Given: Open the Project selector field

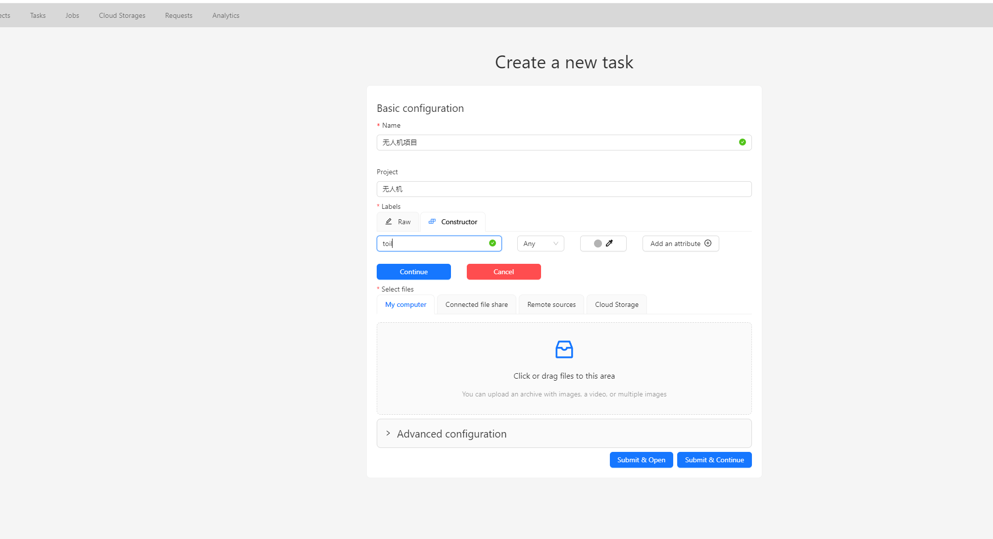Looking at the screenshot, I should [563, 189].
